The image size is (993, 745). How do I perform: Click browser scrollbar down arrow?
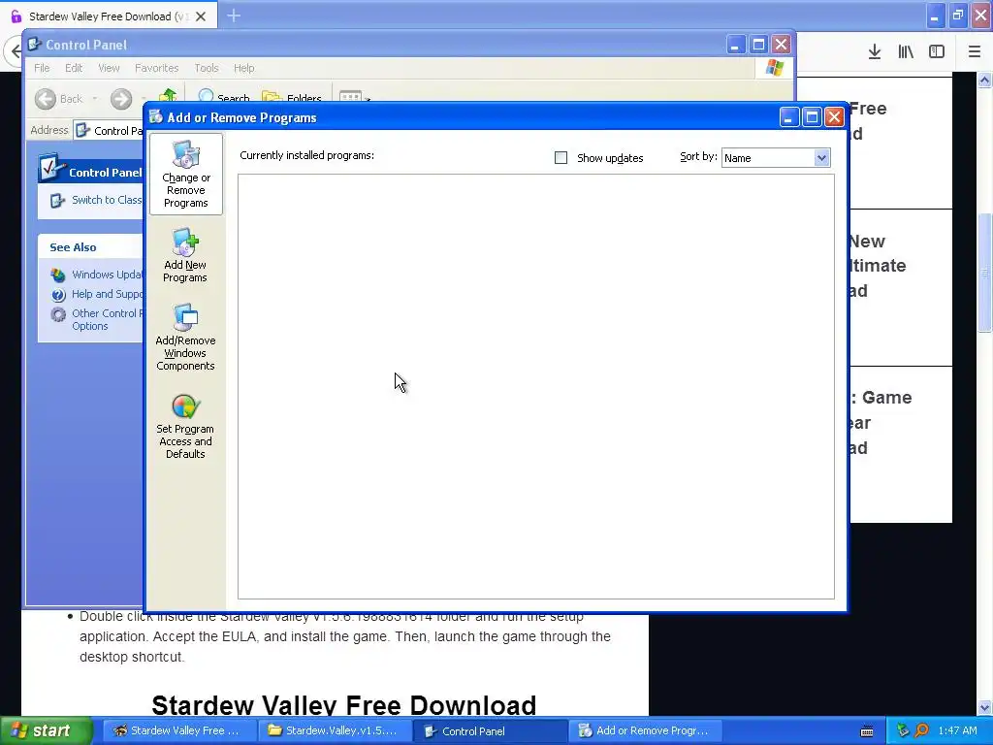click(985, 707)
